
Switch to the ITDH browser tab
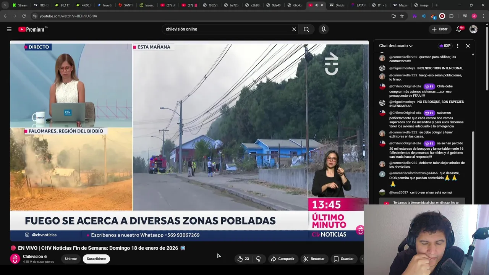(x=41, y=5)
